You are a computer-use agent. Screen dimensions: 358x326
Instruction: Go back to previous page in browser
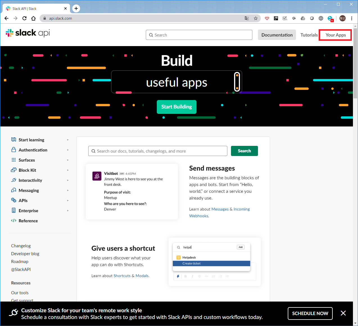pos(6,18)
